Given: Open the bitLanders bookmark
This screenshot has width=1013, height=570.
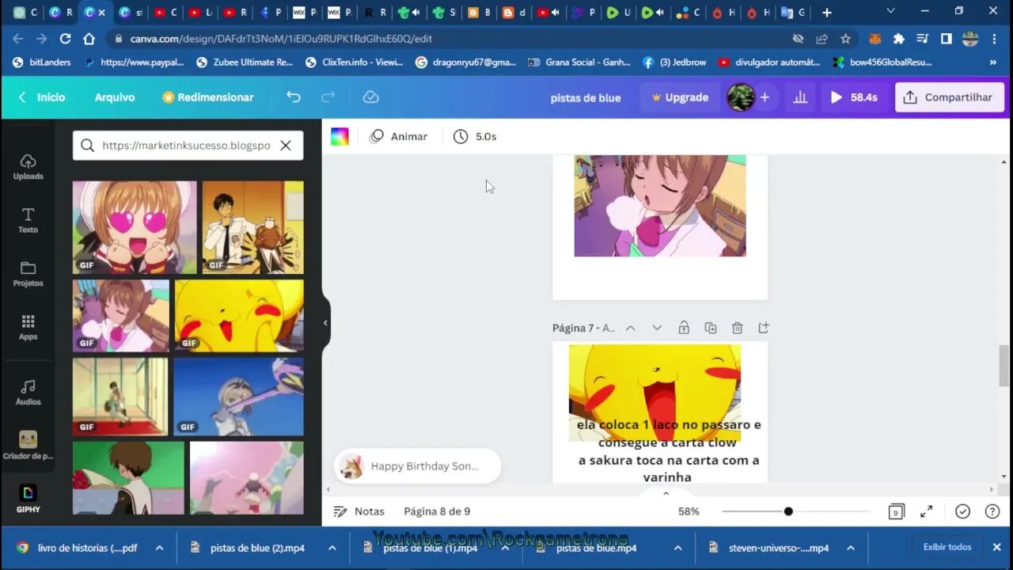Looking at the screenshot, I should click(42, 62).
